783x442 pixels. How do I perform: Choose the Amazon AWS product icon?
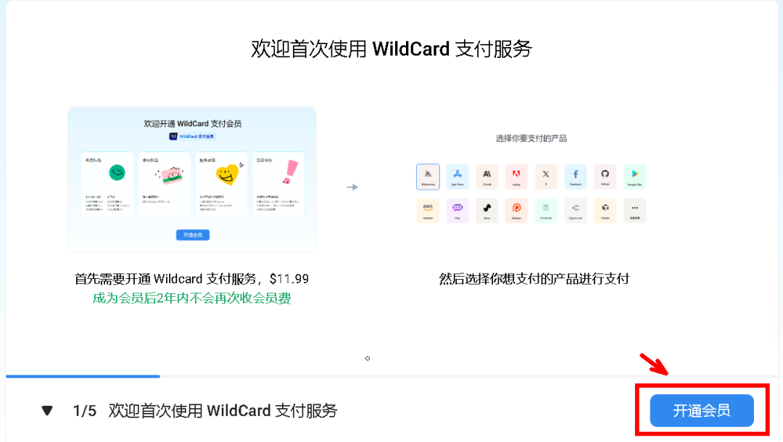[x=428, y=210]
